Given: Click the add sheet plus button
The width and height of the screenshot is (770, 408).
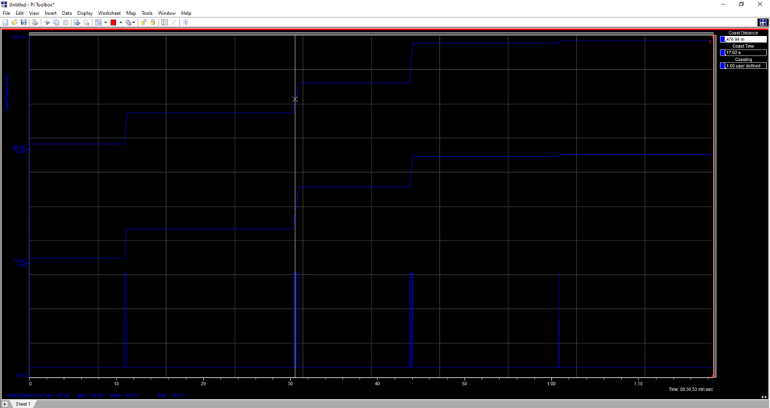Looking at the screenshot, I should tap(5, 404).
